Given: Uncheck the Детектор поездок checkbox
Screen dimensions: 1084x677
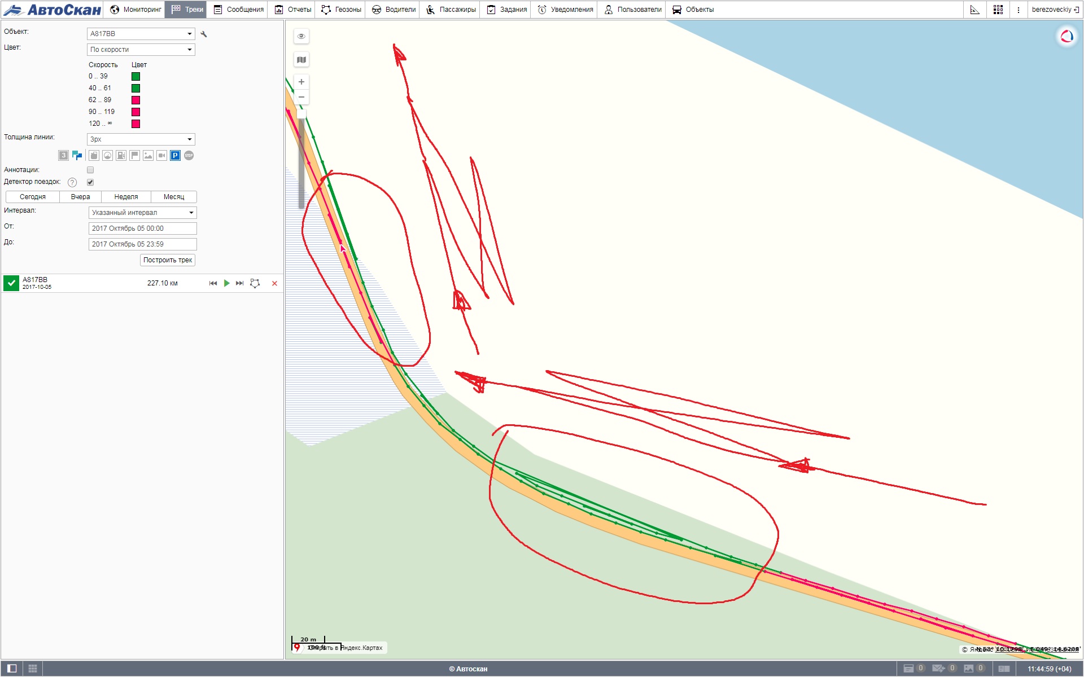Looking at the screenshot, I should (x=90, y=182).
